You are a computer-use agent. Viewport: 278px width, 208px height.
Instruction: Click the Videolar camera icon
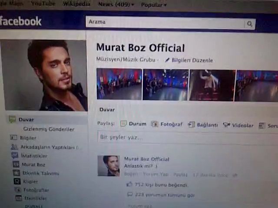[226, 125]
